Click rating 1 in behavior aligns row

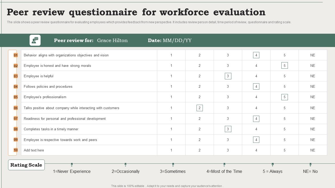(171, 55)
